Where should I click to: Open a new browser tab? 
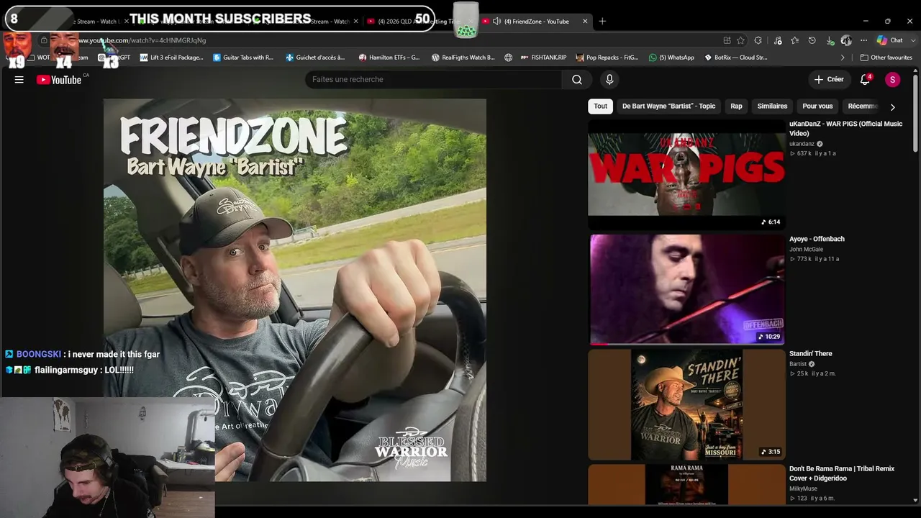coord(602,22)
